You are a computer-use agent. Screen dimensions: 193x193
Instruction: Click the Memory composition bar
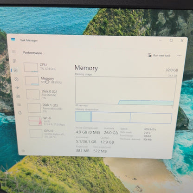[x=124, y=118]
